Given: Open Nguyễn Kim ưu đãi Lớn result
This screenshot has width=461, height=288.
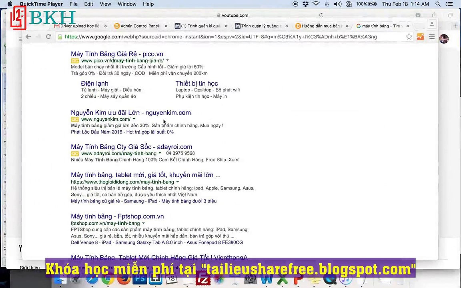Looking at the screenshot, I should [131, 112].
